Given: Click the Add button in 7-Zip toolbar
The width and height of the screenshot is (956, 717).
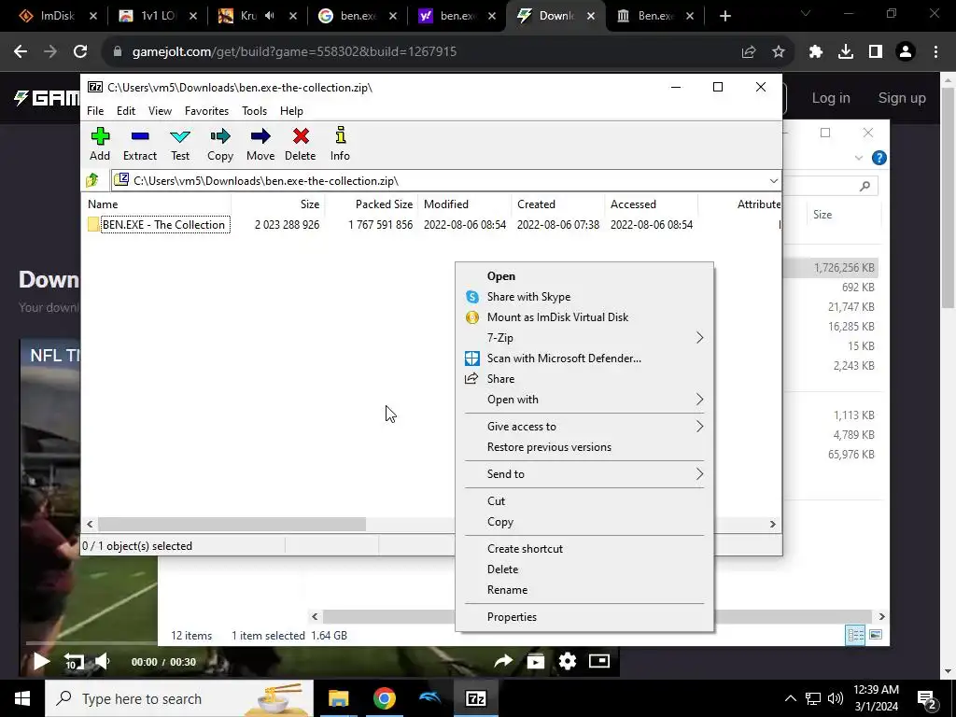Looking at the screenshot, I should 100,145.
